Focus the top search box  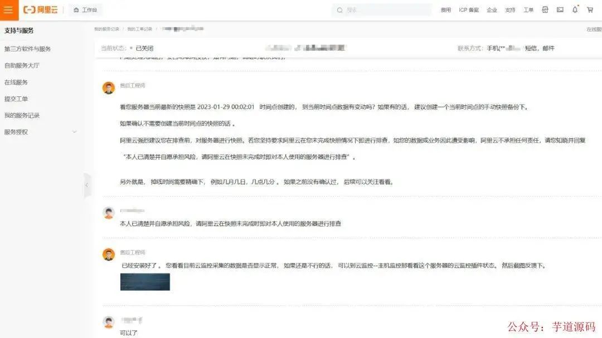pos(382,10)
